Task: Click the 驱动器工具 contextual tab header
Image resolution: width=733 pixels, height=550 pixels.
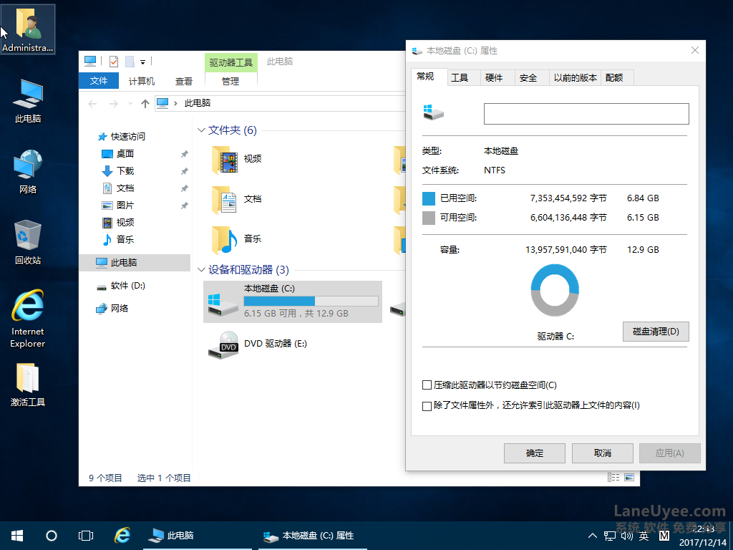Action: 231,63
